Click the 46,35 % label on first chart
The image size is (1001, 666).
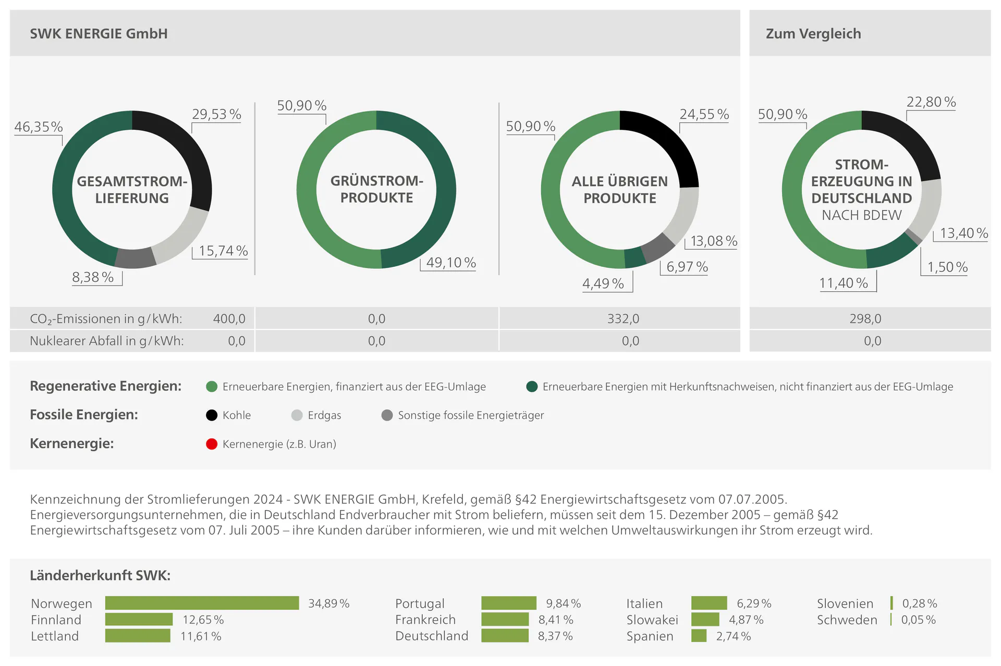tap(39, 127)
